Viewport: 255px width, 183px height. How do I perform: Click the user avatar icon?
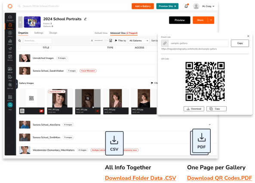tap(196, 6)
